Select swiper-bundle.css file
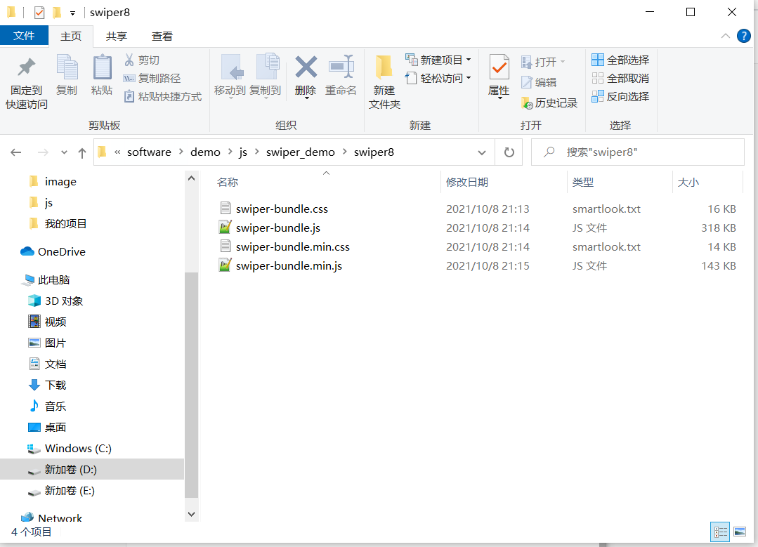 point(281,209)
